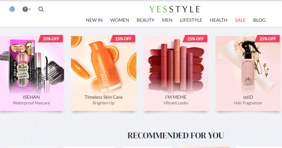Open the I'M MEME Vibrant Looks card
This screenshot has height=148, width=282.
pos(176,73)
